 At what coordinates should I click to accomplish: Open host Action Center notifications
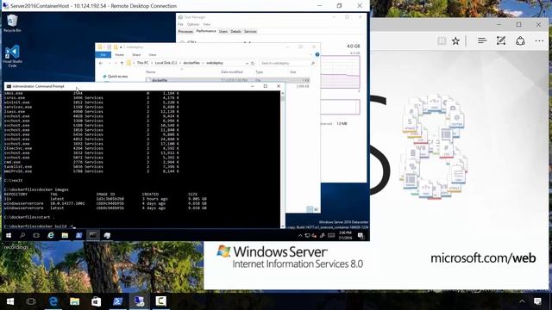[537, 301]
